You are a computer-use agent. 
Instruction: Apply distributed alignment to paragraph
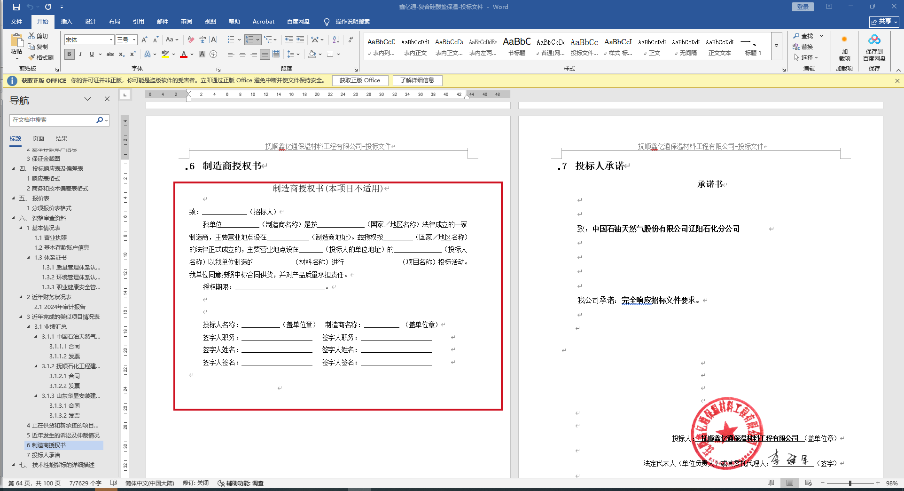click(276, 55)
